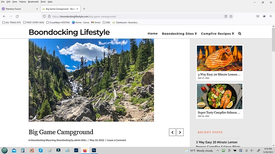Click the Leave a Comment link
275x154 pixels.
click(116, 140)
